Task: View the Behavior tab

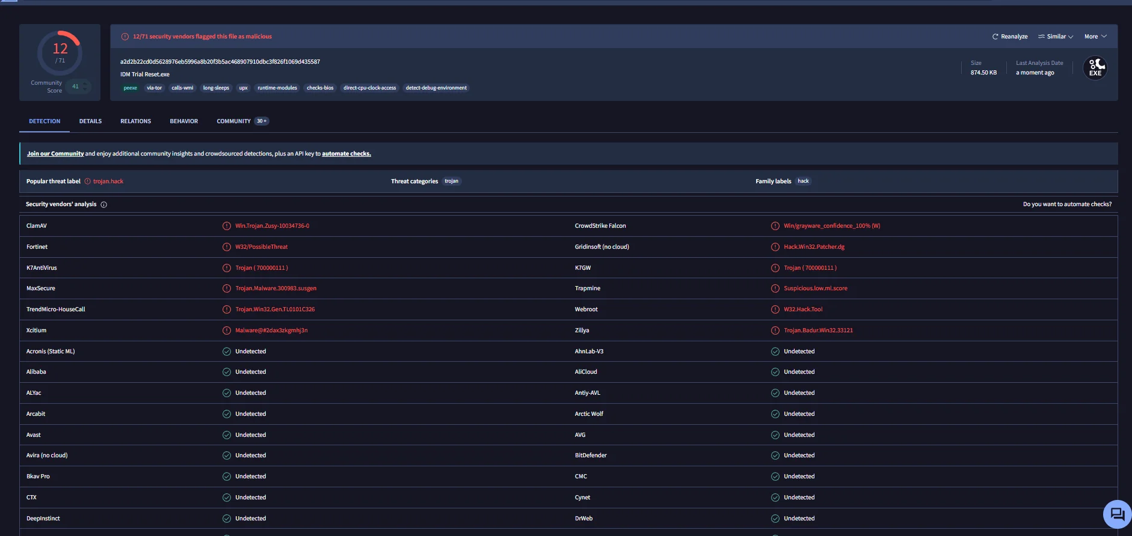Action: click(184, 121)
